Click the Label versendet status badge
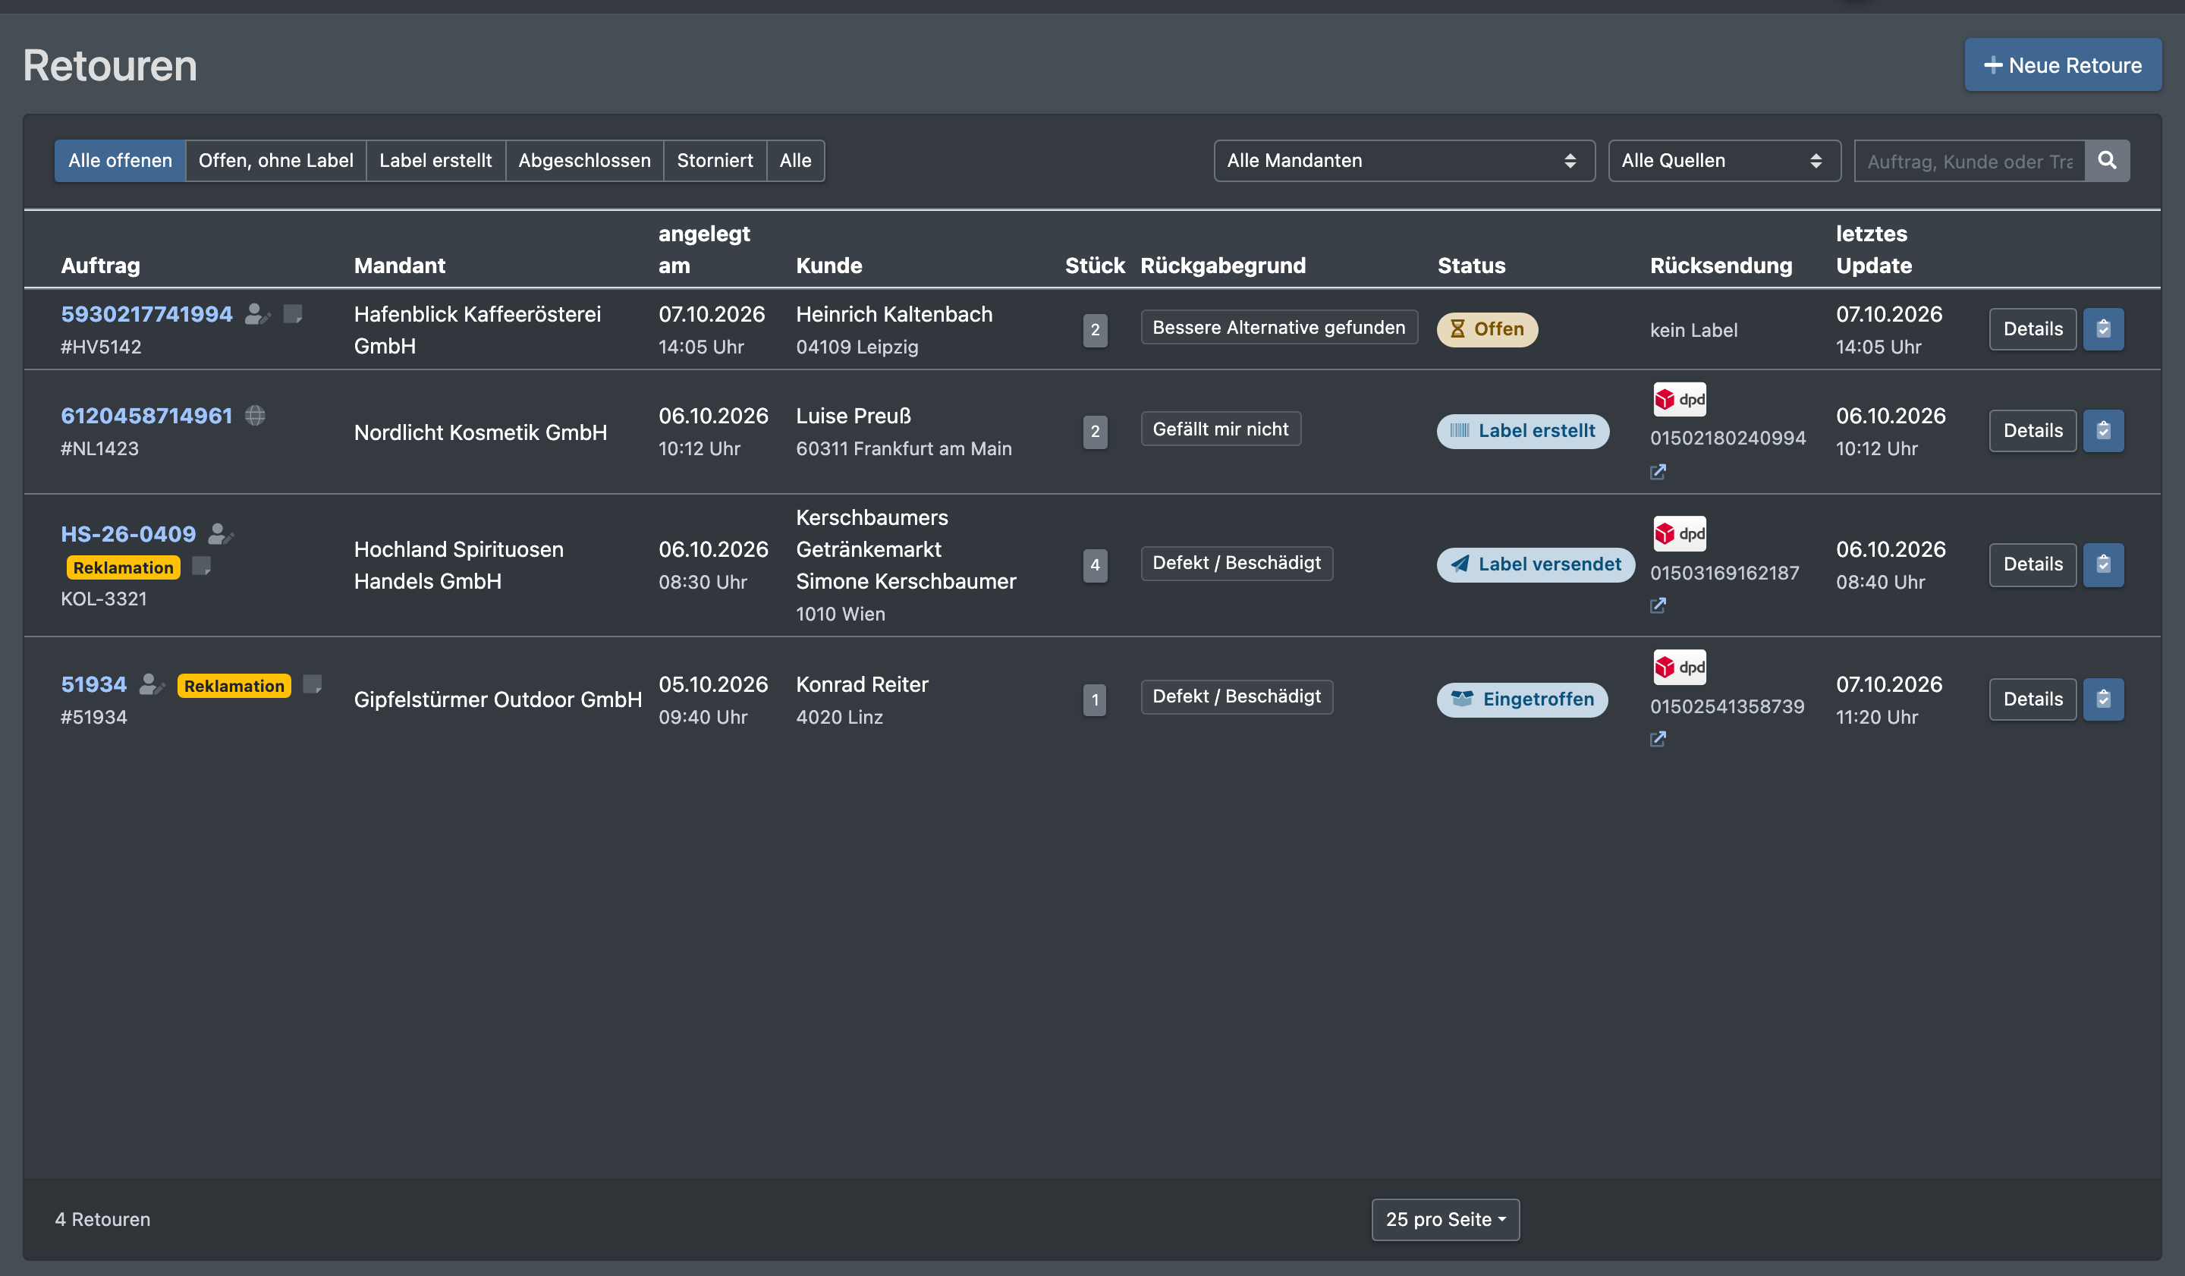The image size is (2185, 1276). (x=1536, y=564)
